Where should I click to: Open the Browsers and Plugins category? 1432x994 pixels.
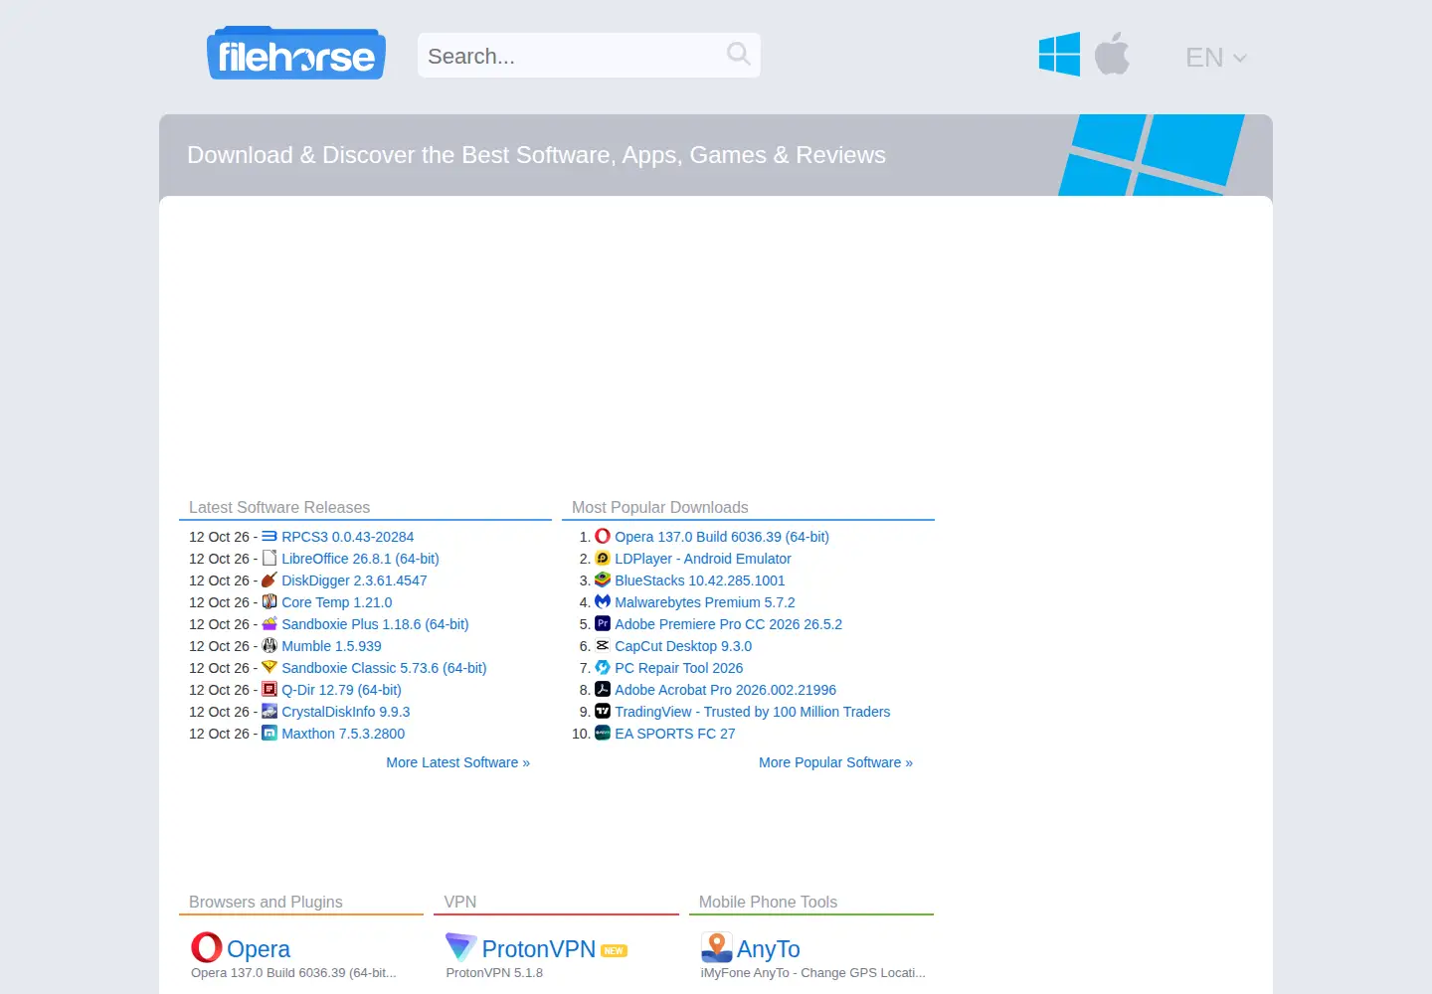[x=266, y=902]
